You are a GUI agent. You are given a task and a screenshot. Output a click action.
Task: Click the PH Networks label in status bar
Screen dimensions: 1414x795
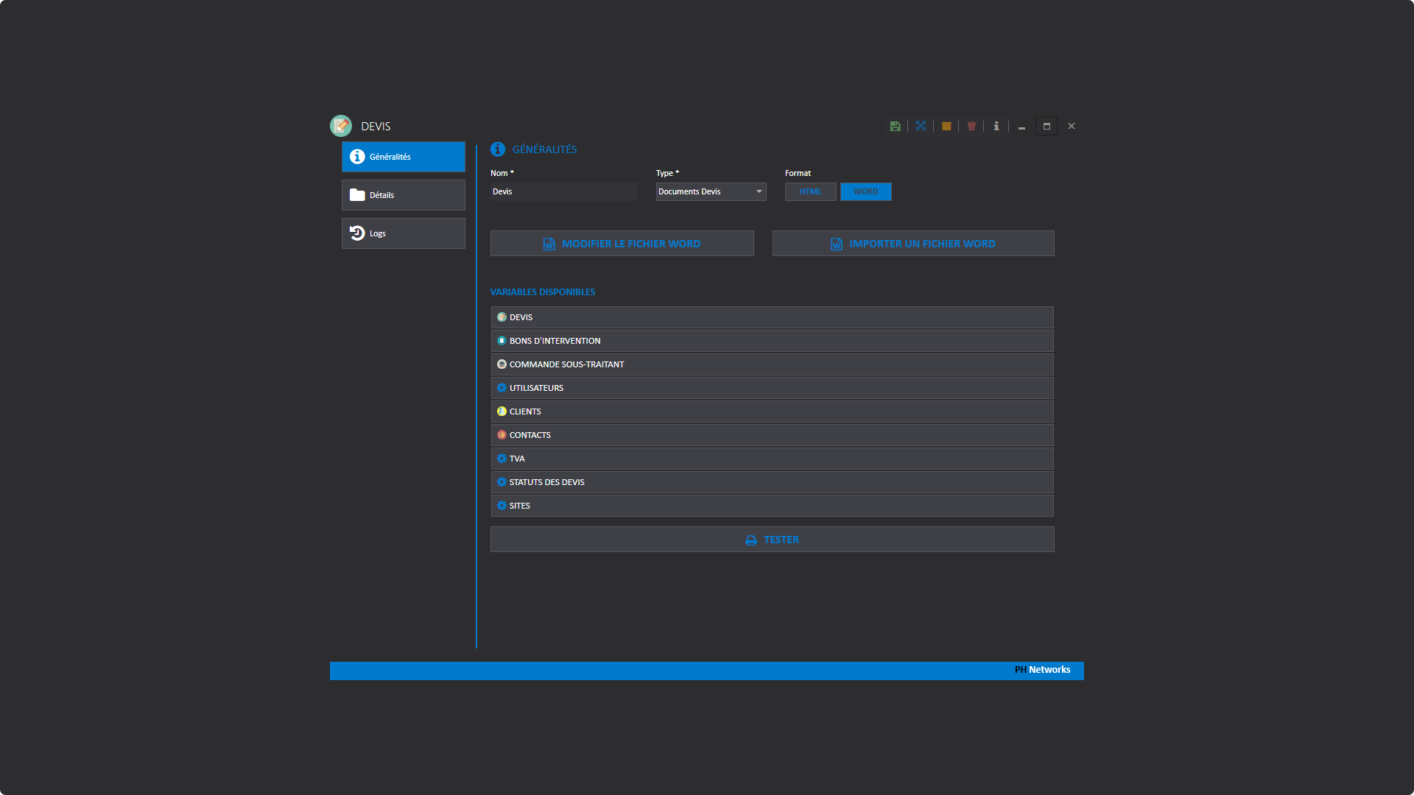point(1042,670)
